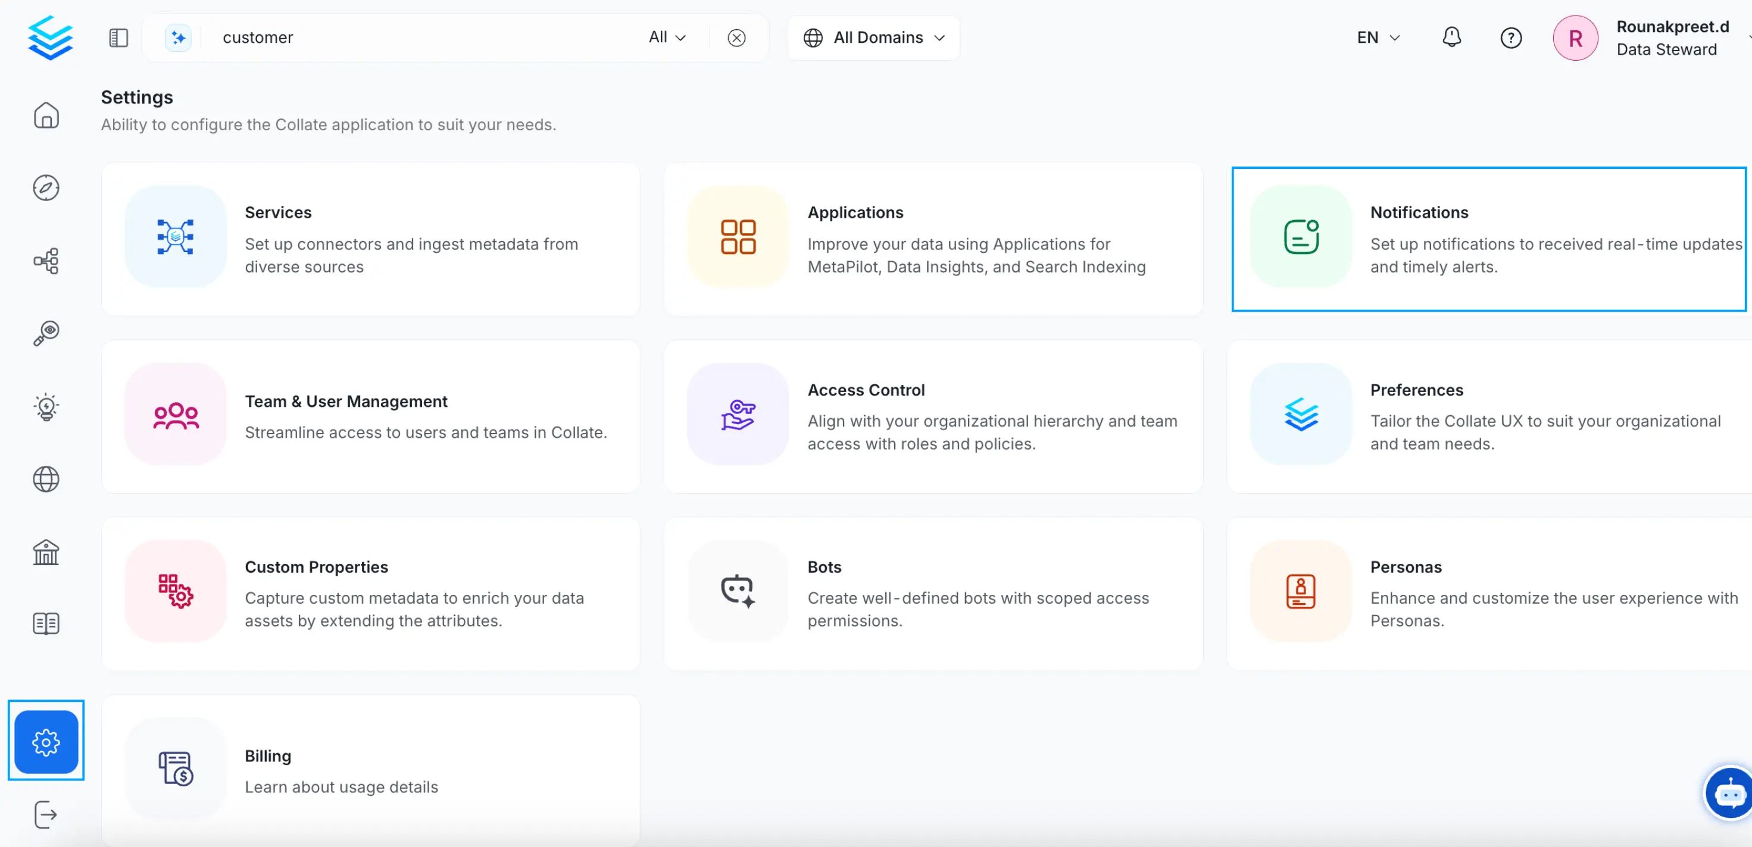This screenshot has height=847, width=1752.
Task: Open Insights lightbulb icon in sidebar
Action: pos(46,406)
